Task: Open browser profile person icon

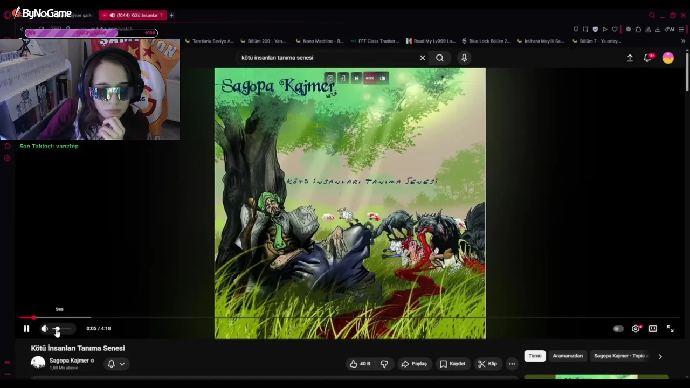Action: 648,29
